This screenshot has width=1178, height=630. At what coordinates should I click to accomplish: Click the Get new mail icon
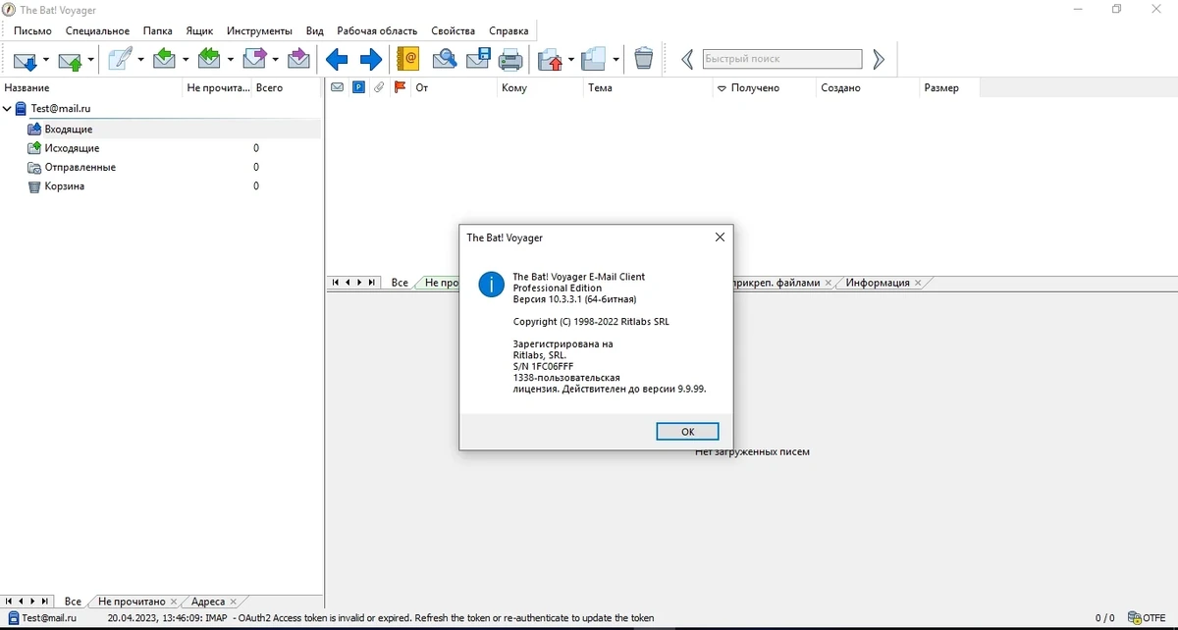[26, 60]
